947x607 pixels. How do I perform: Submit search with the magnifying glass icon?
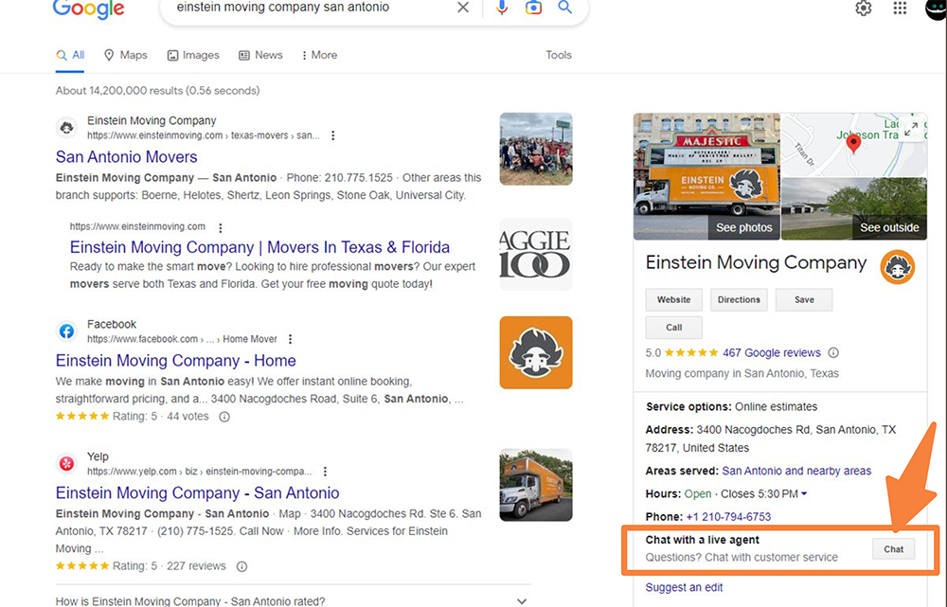point(564,8)
